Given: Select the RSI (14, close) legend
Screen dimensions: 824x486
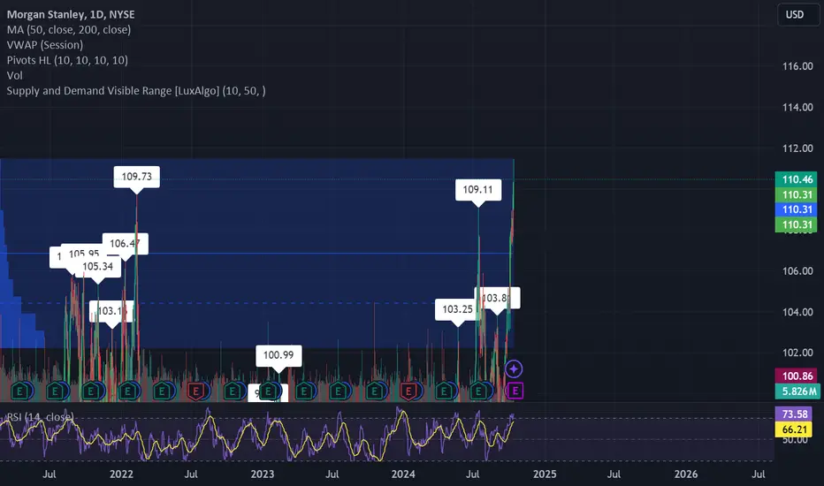Looking at the screenshot, I should (x=40, y=417).
